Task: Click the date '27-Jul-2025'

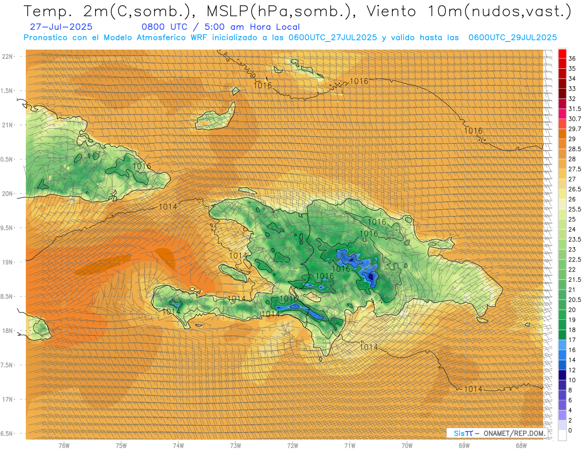Action: [x=61, y=27]
